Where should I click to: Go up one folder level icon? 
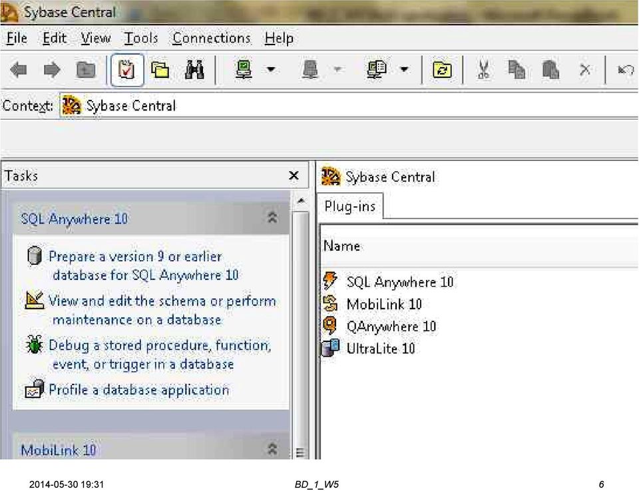[x=86, y=70]
